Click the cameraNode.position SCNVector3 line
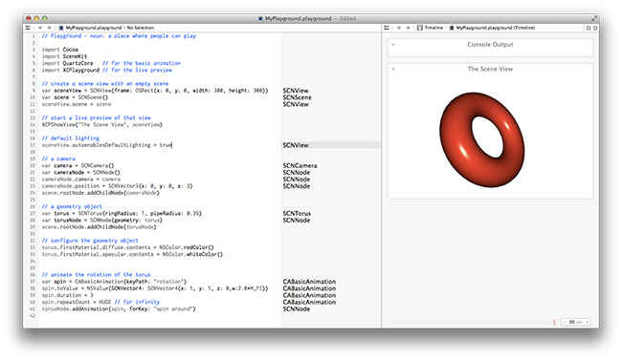This screenshot has width=622, height=360. [x=117, y=186]
